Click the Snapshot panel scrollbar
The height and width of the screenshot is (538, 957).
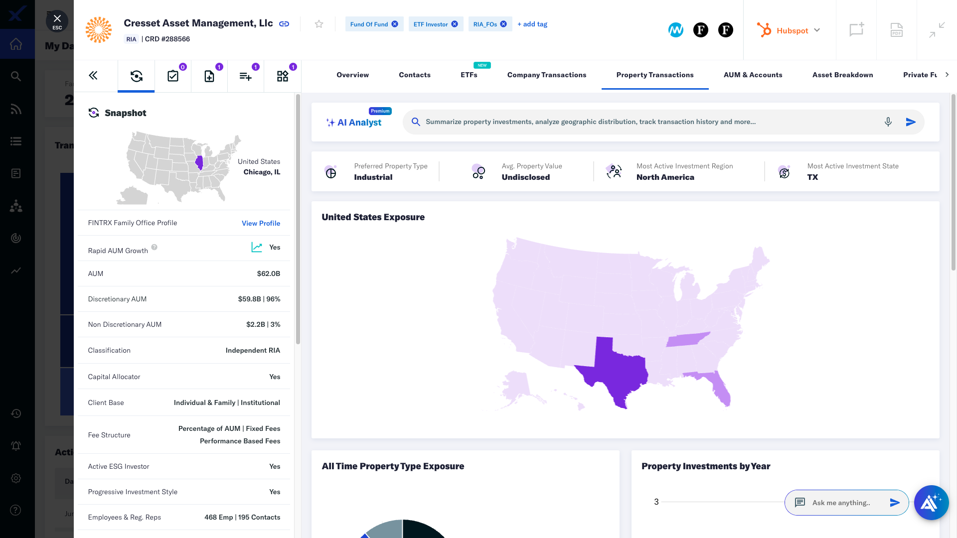click(298, 219)
